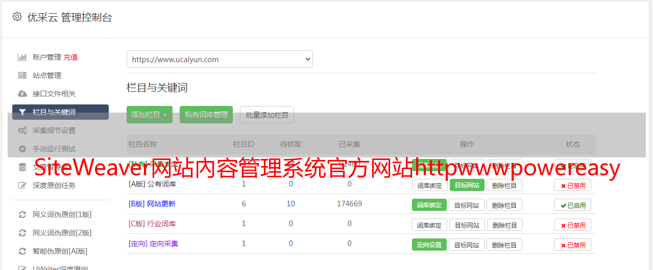Viewport: 653px width, 270px height.
Task: Open 账户管理 in the sidebar
Action: point(47,57)
